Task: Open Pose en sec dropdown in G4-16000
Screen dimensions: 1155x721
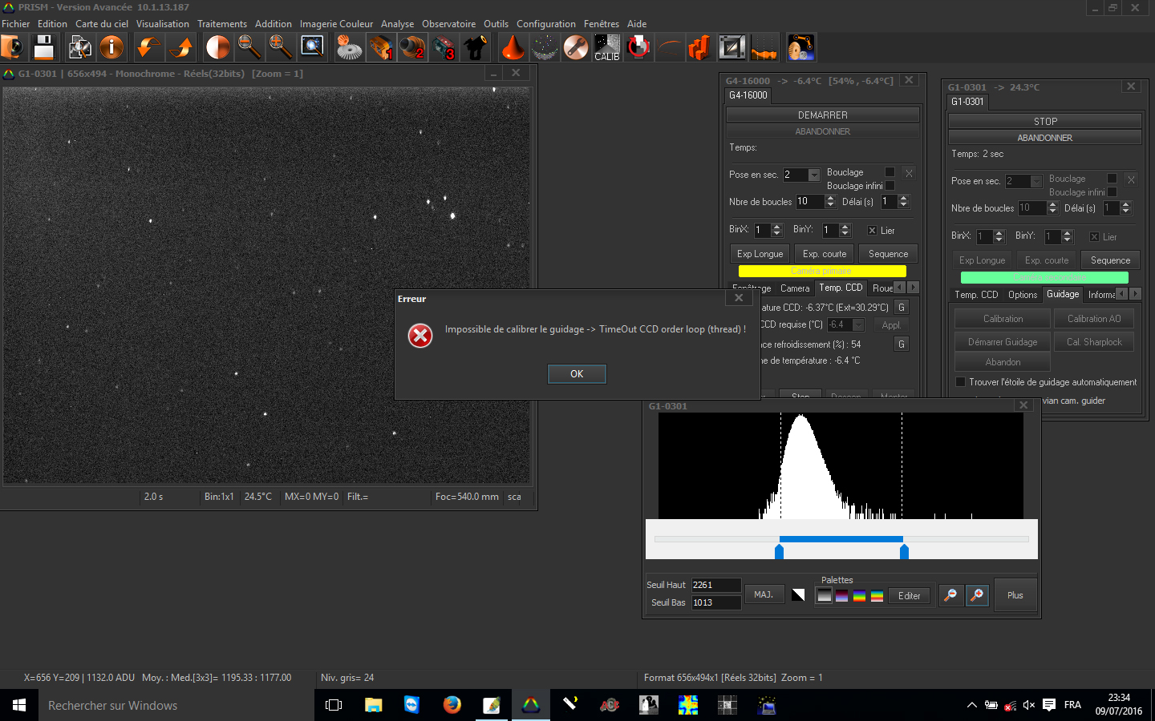Action: tap(814, 175)
